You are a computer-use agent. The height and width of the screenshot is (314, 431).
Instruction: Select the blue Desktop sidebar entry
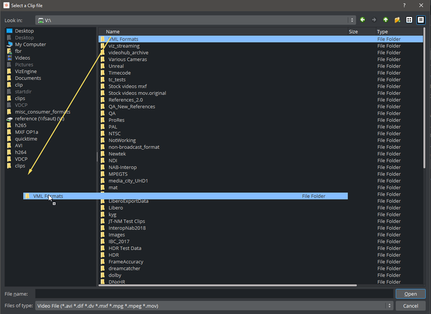click(x=24, y=31)
